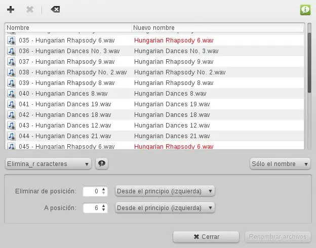Open the green info/about icon
This screenshot has height=248, width=316.
point(305,10)
